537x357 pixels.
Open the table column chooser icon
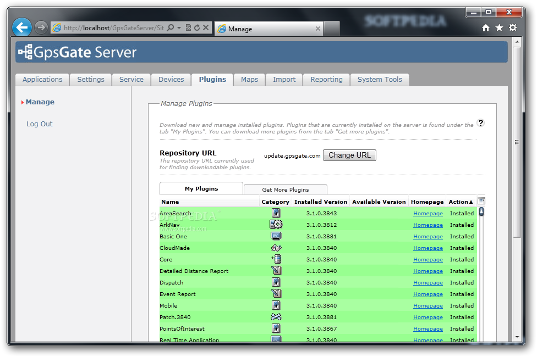(x=481, y=201)
